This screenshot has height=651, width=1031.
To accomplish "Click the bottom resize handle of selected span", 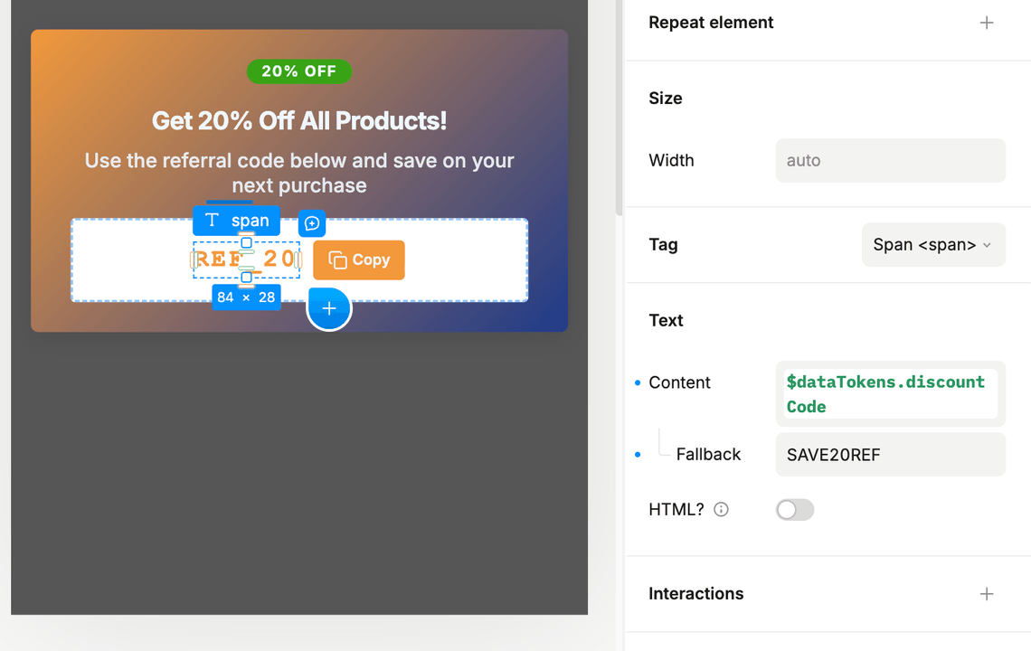I will click(x=246, y=278).
